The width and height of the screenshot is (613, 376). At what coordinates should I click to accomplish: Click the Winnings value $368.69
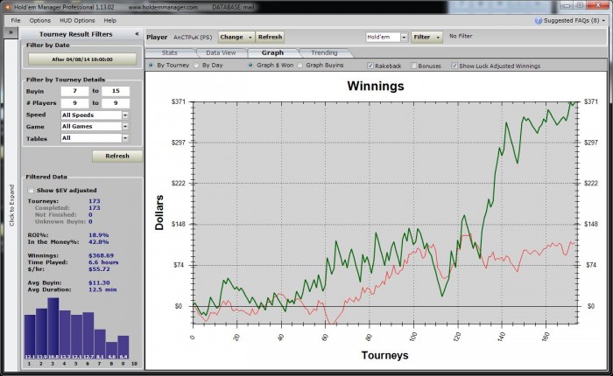(x=101, y=255)
